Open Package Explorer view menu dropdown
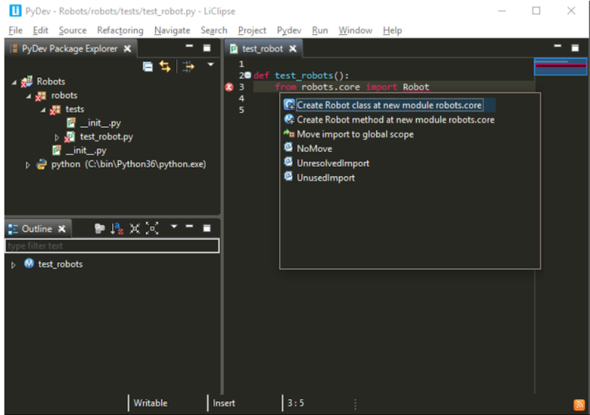Screen dimensions: 590x415 tap(211, 66)
